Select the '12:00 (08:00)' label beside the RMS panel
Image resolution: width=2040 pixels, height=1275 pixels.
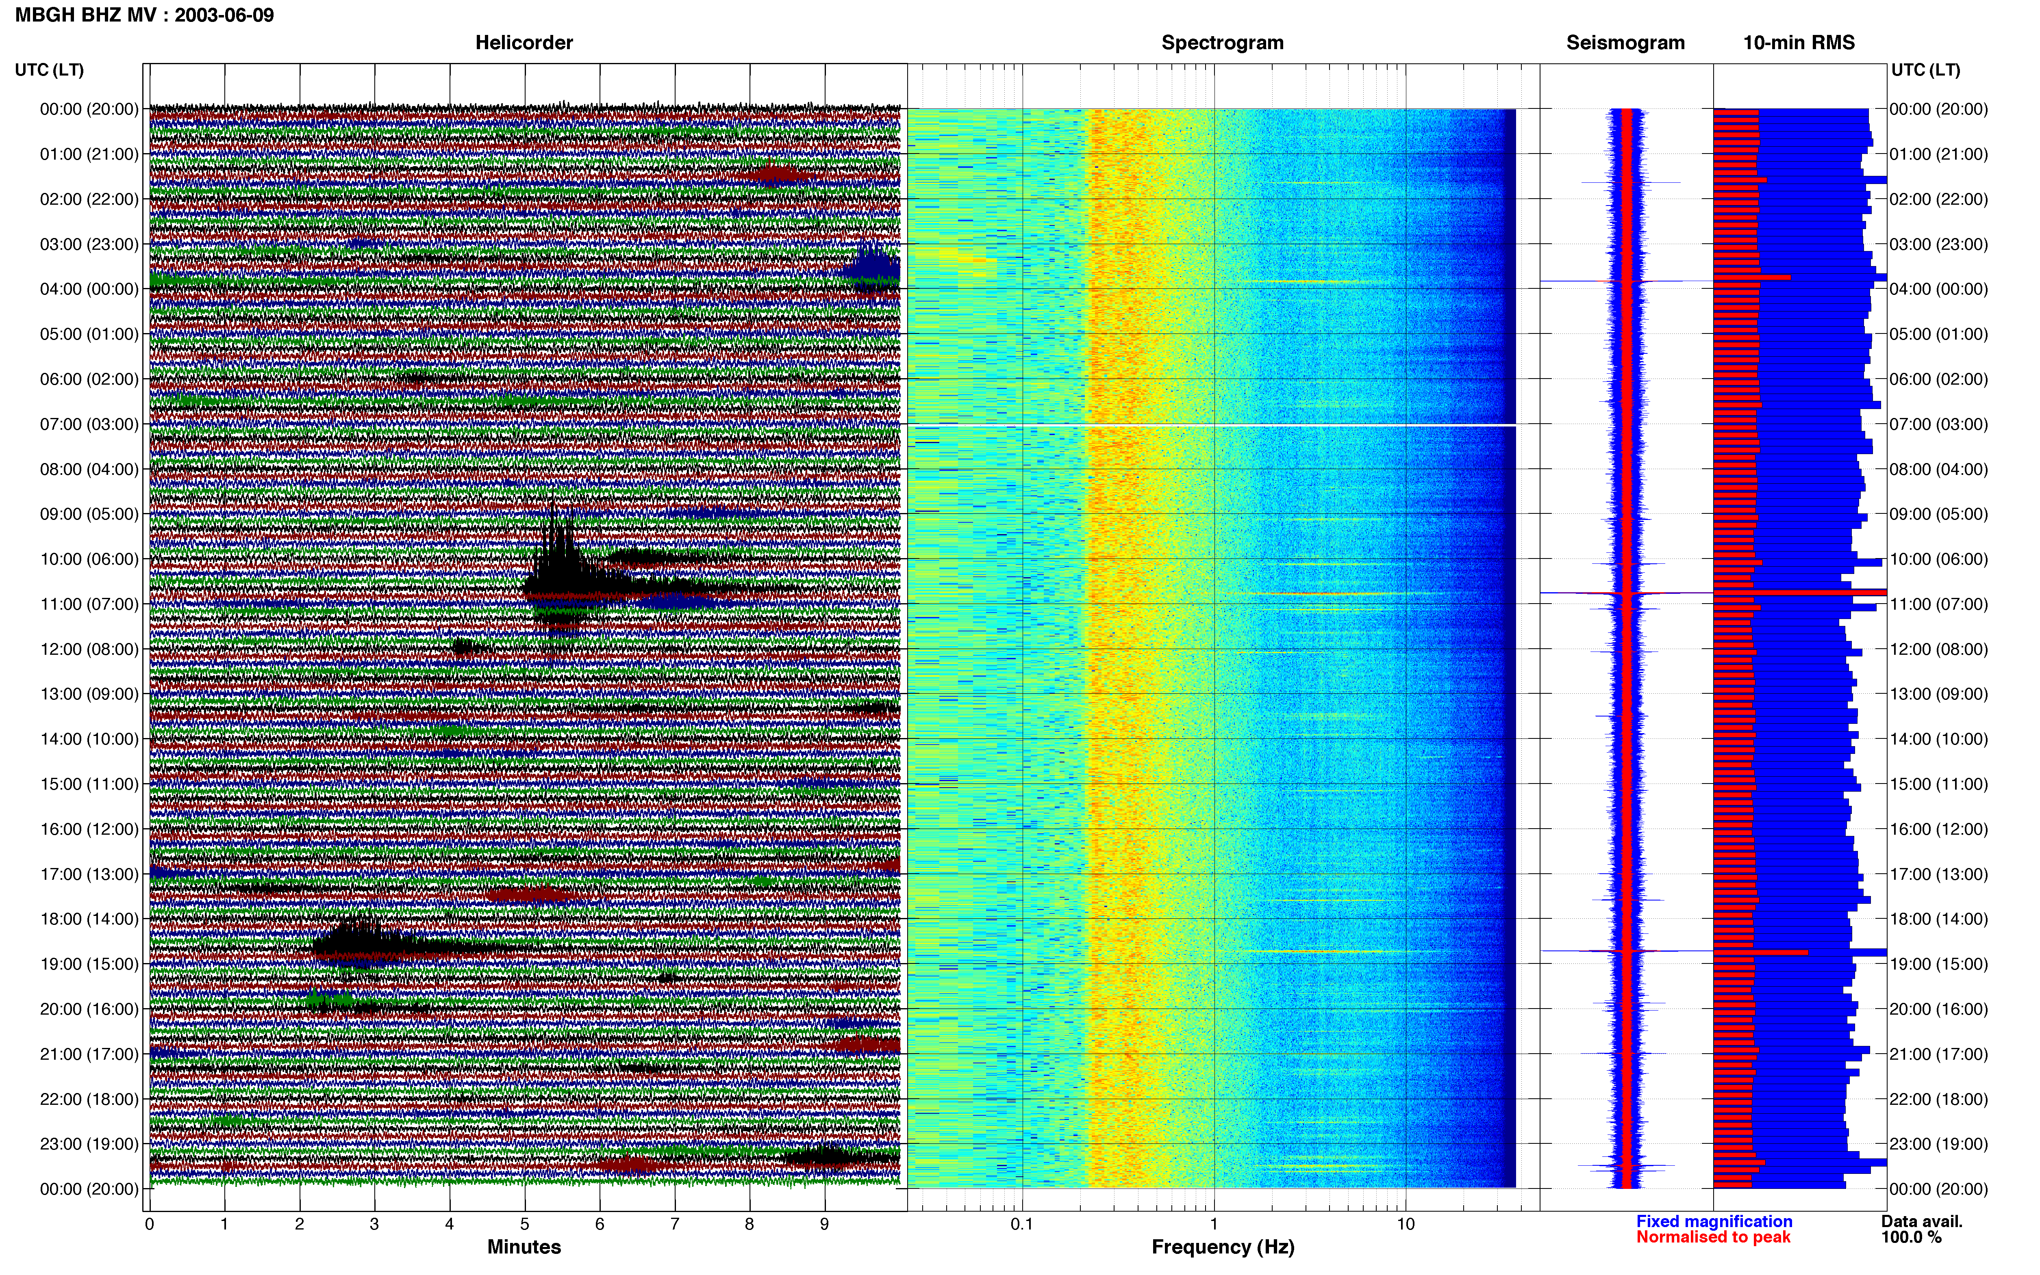pos(1939,649)
